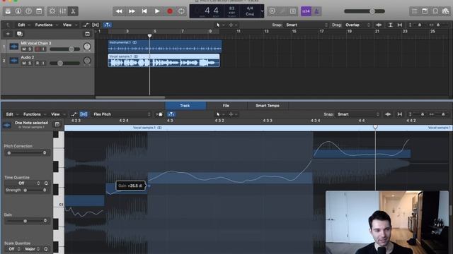Switch to the Track editor tab

click(185, 106)
